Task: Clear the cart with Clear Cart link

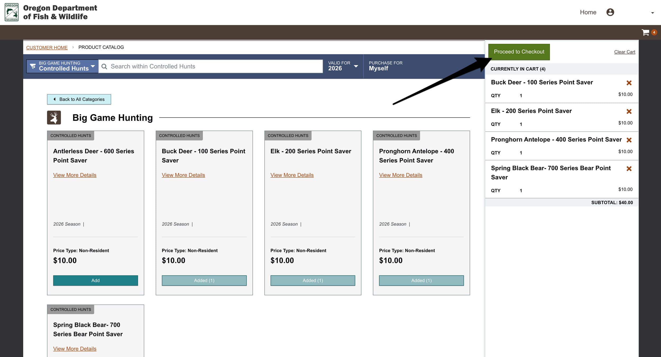Action: point(625,52)
